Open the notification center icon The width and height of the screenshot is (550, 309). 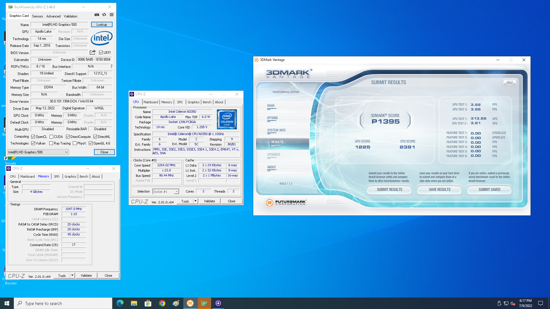tap(541, 303)
